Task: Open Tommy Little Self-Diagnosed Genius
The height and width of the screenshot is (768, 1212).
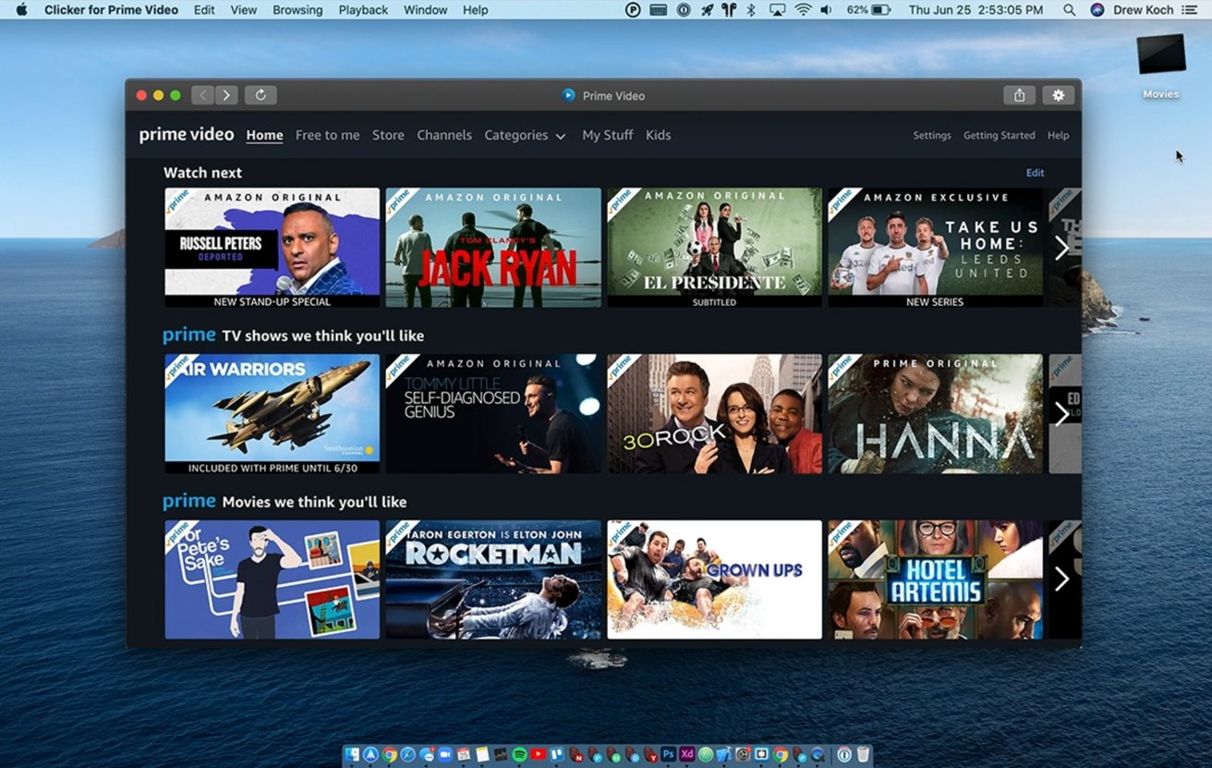Action: [x=493, y=414]
